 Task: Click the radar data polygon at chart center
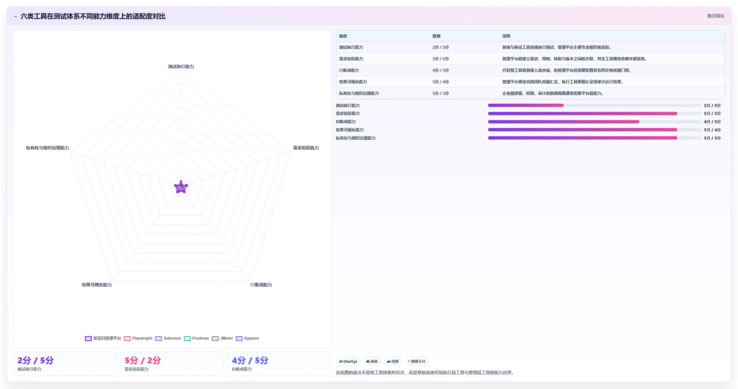click(x=181, y=188)
